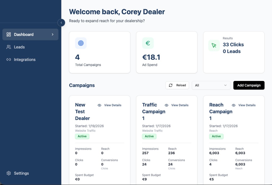Click the Dashboard grid icon in sidebar
The height and width of the screenshot is (185, 272).
(9, 34)
